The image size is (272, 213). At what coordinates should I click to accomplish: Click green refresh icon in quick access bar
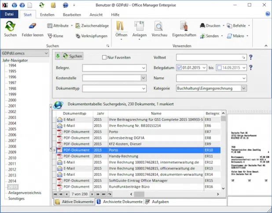42,5
